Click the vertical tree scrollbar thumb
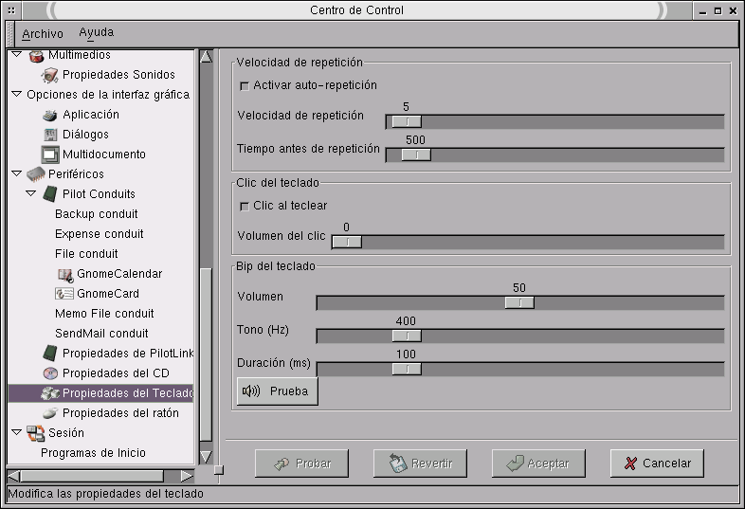 206,354
